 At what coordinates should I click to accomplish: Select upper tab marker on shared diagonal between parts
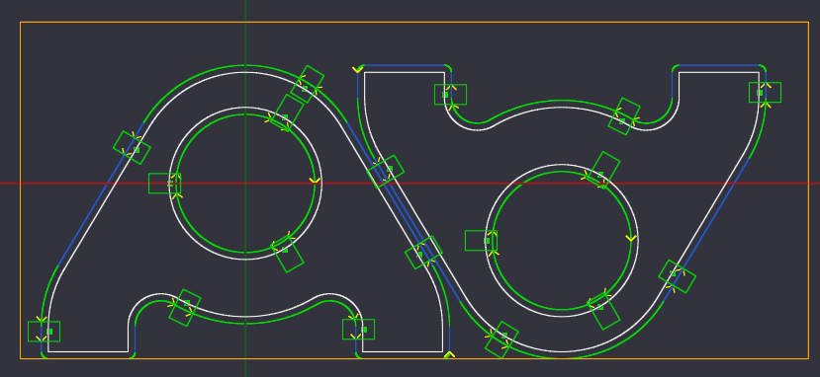coord(386,172)
